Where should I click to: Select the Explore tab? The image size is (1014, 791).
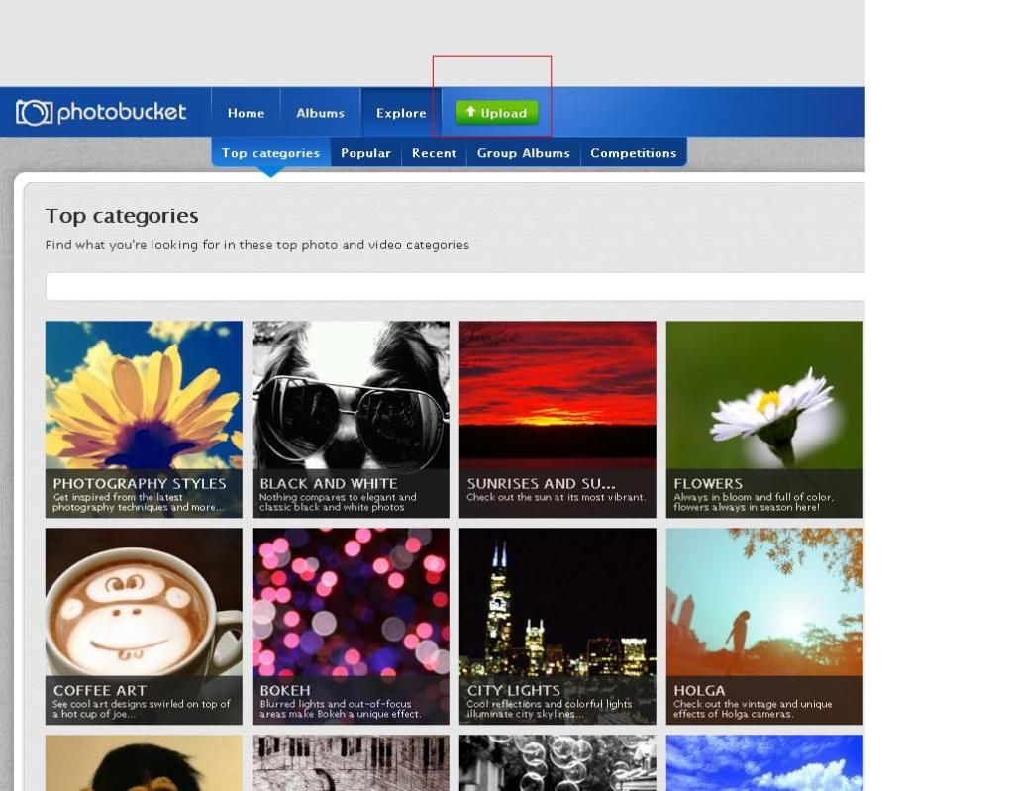[401, 113]
